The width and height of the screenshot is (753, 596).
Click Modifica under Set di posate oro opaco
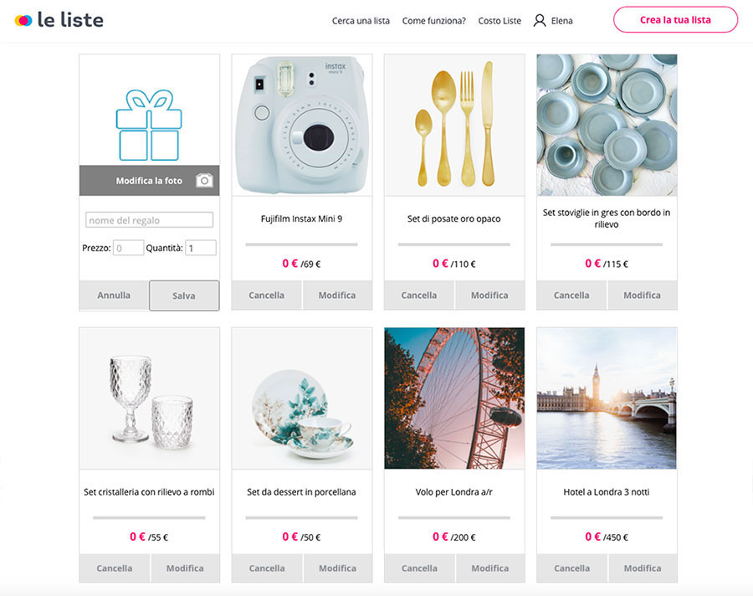point(489,295)
